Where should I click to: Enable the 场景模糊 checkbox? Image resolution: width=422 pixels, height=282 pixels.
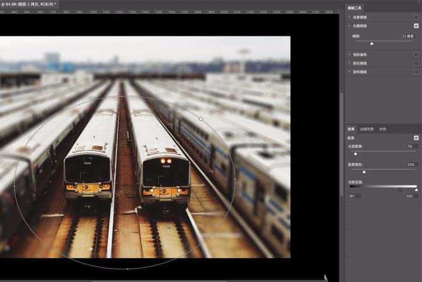[x=416, y=18]
